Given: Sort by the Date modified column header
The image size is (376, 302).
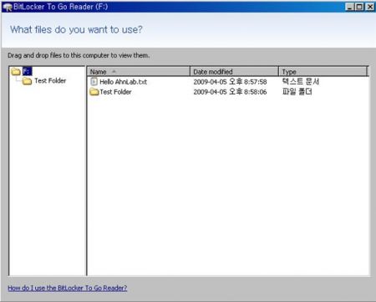Looking at the screenshot, I should pos(234,71).
